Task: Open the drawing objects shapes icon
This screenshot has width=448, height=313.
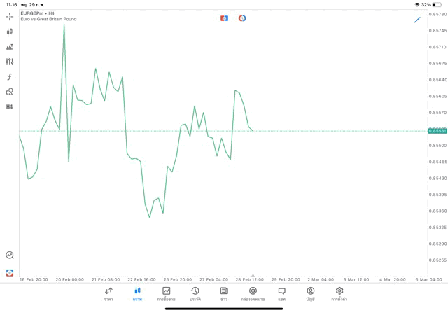Action: click(10, 92)
